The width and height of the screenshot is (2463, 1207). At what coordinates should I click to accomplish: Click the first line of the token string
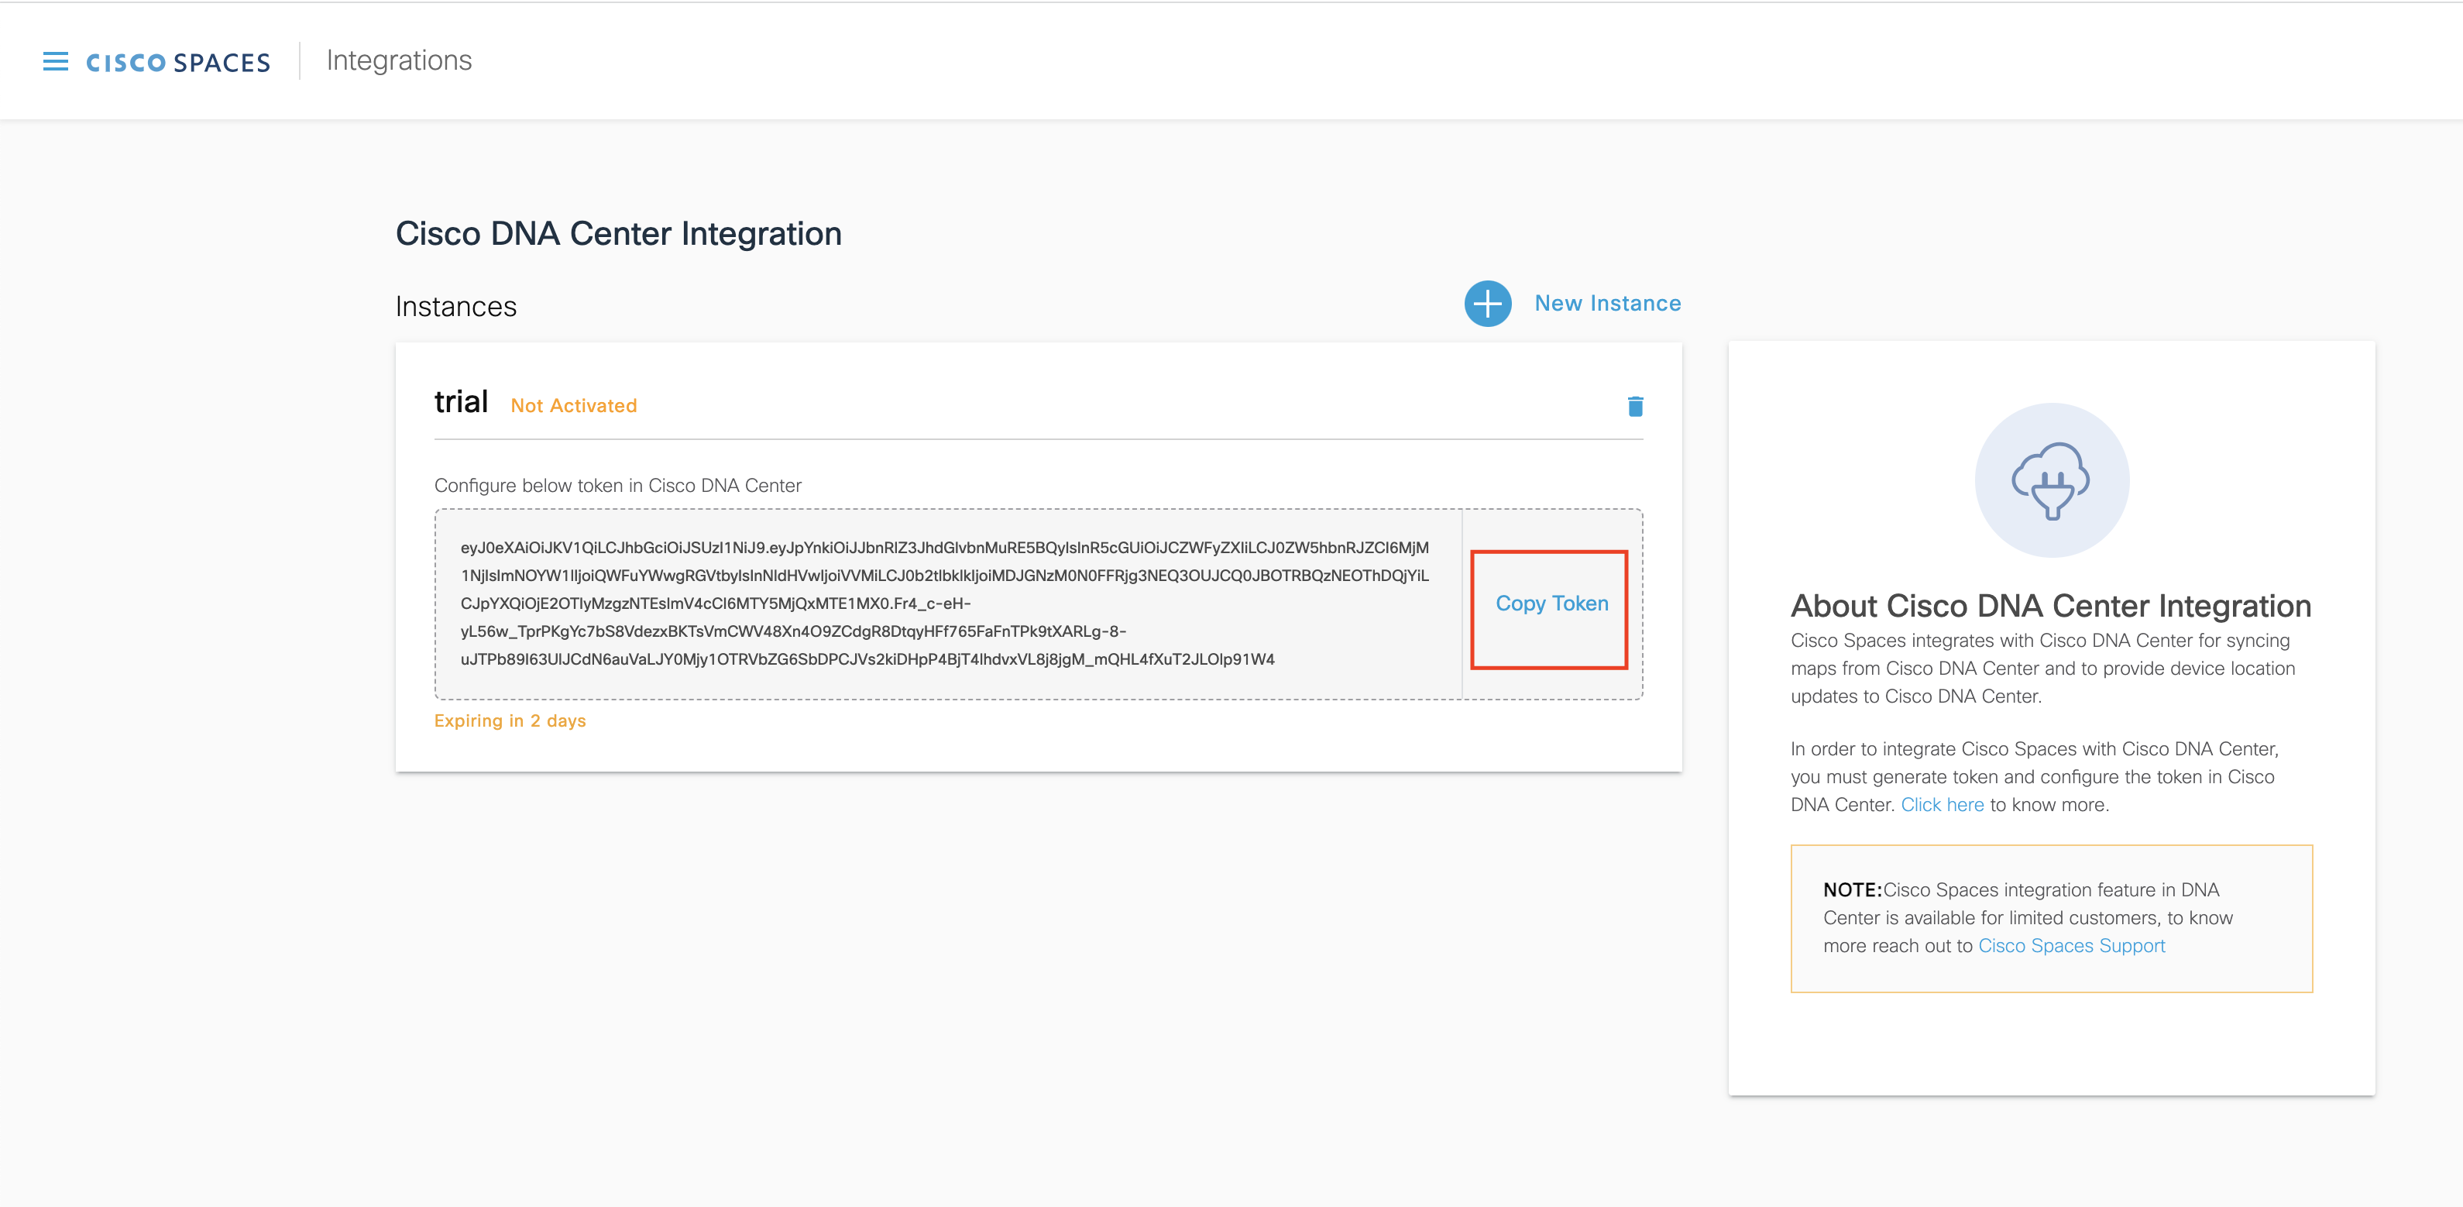pos(945,547)
